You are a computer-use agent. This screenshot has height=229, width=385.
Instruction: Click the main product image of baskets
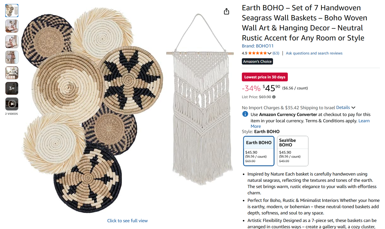(x=93, y=110)
